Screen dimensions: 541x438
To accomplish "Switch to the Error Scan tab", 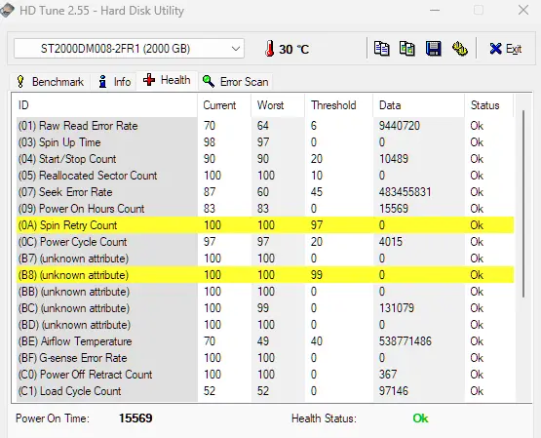I will pyautogui.click(x=235, y=82).
